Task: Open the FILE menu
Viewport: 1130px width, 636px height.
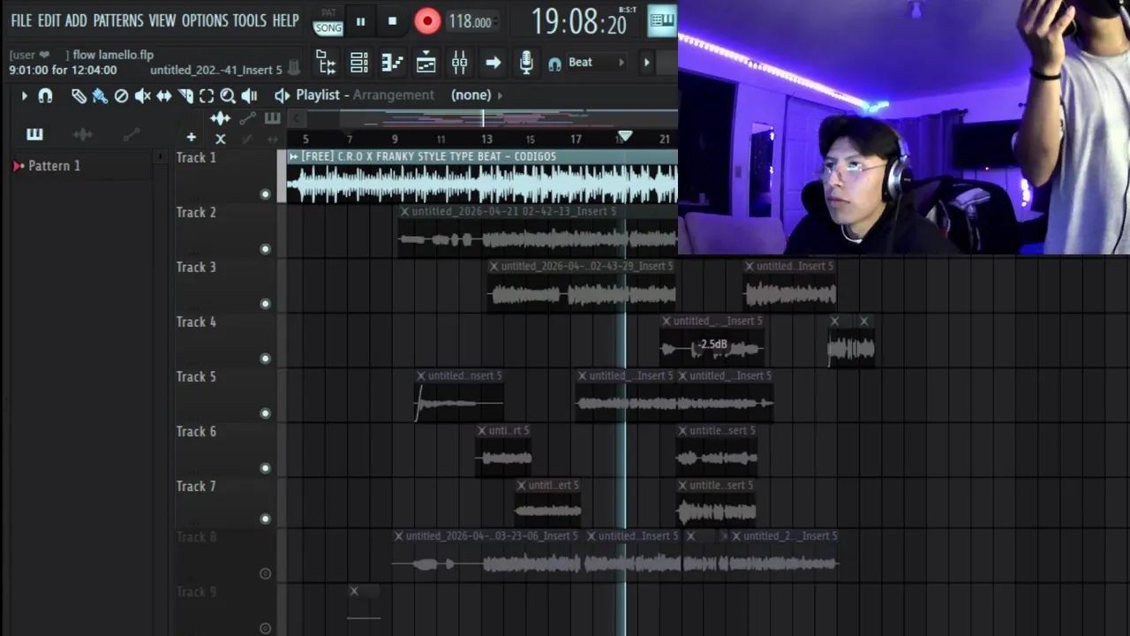Action: [21, 20]
